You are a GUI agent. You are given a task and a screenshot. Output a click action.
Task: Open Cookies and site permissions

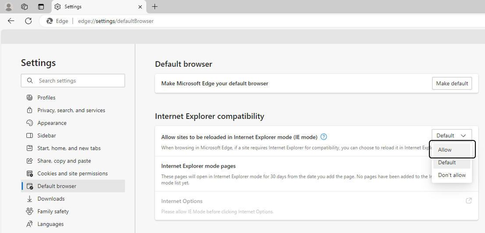pos(72,173)
